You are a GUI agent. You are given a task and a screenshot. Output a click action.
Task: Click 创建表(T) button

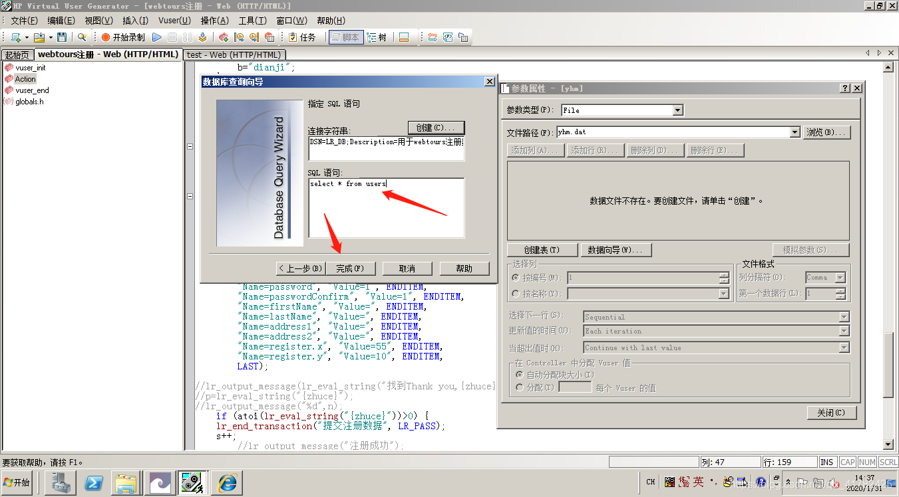coord(542,250)
